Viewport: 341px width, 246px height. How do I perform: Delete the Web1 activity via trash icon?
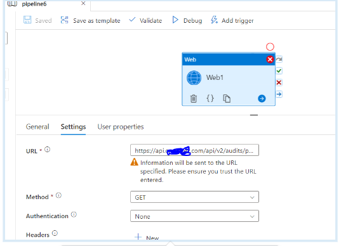pyautogui.click(x=193, y=98)
